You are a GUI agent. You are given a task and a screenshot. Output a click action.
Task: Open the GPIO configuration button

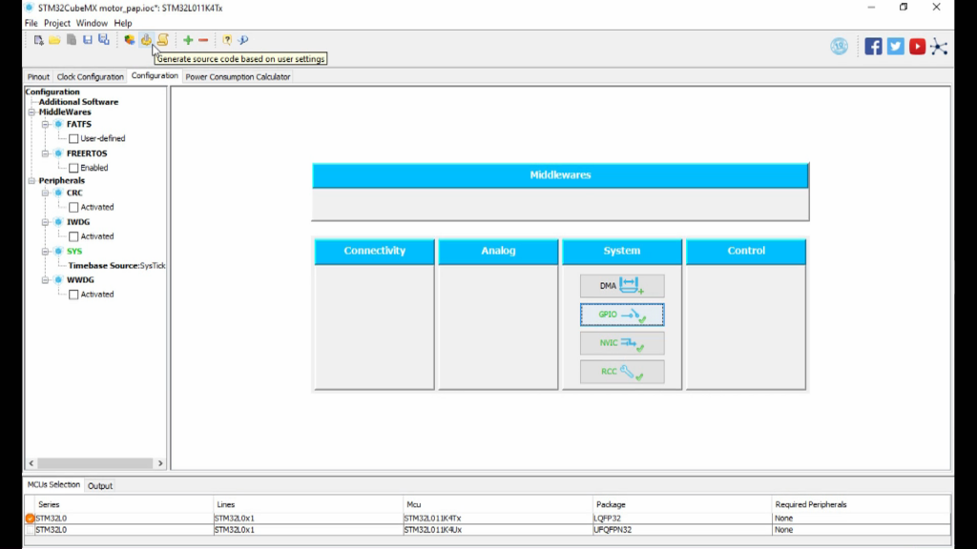coord(622,315)
